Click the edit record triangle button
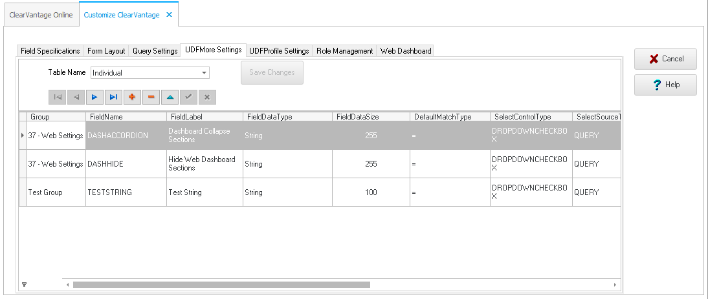This screenshot has height=299, width=708. click(170, 97)
